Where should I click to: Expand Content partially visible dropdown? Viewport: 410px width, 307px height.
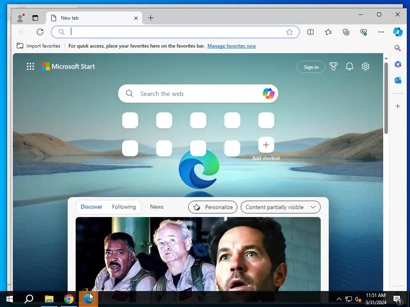pos(280,207)
